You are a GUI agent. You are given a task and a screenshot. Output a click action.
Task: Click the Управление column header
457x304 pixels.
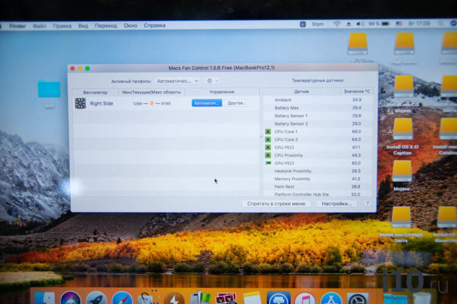(x=222, y=92)
